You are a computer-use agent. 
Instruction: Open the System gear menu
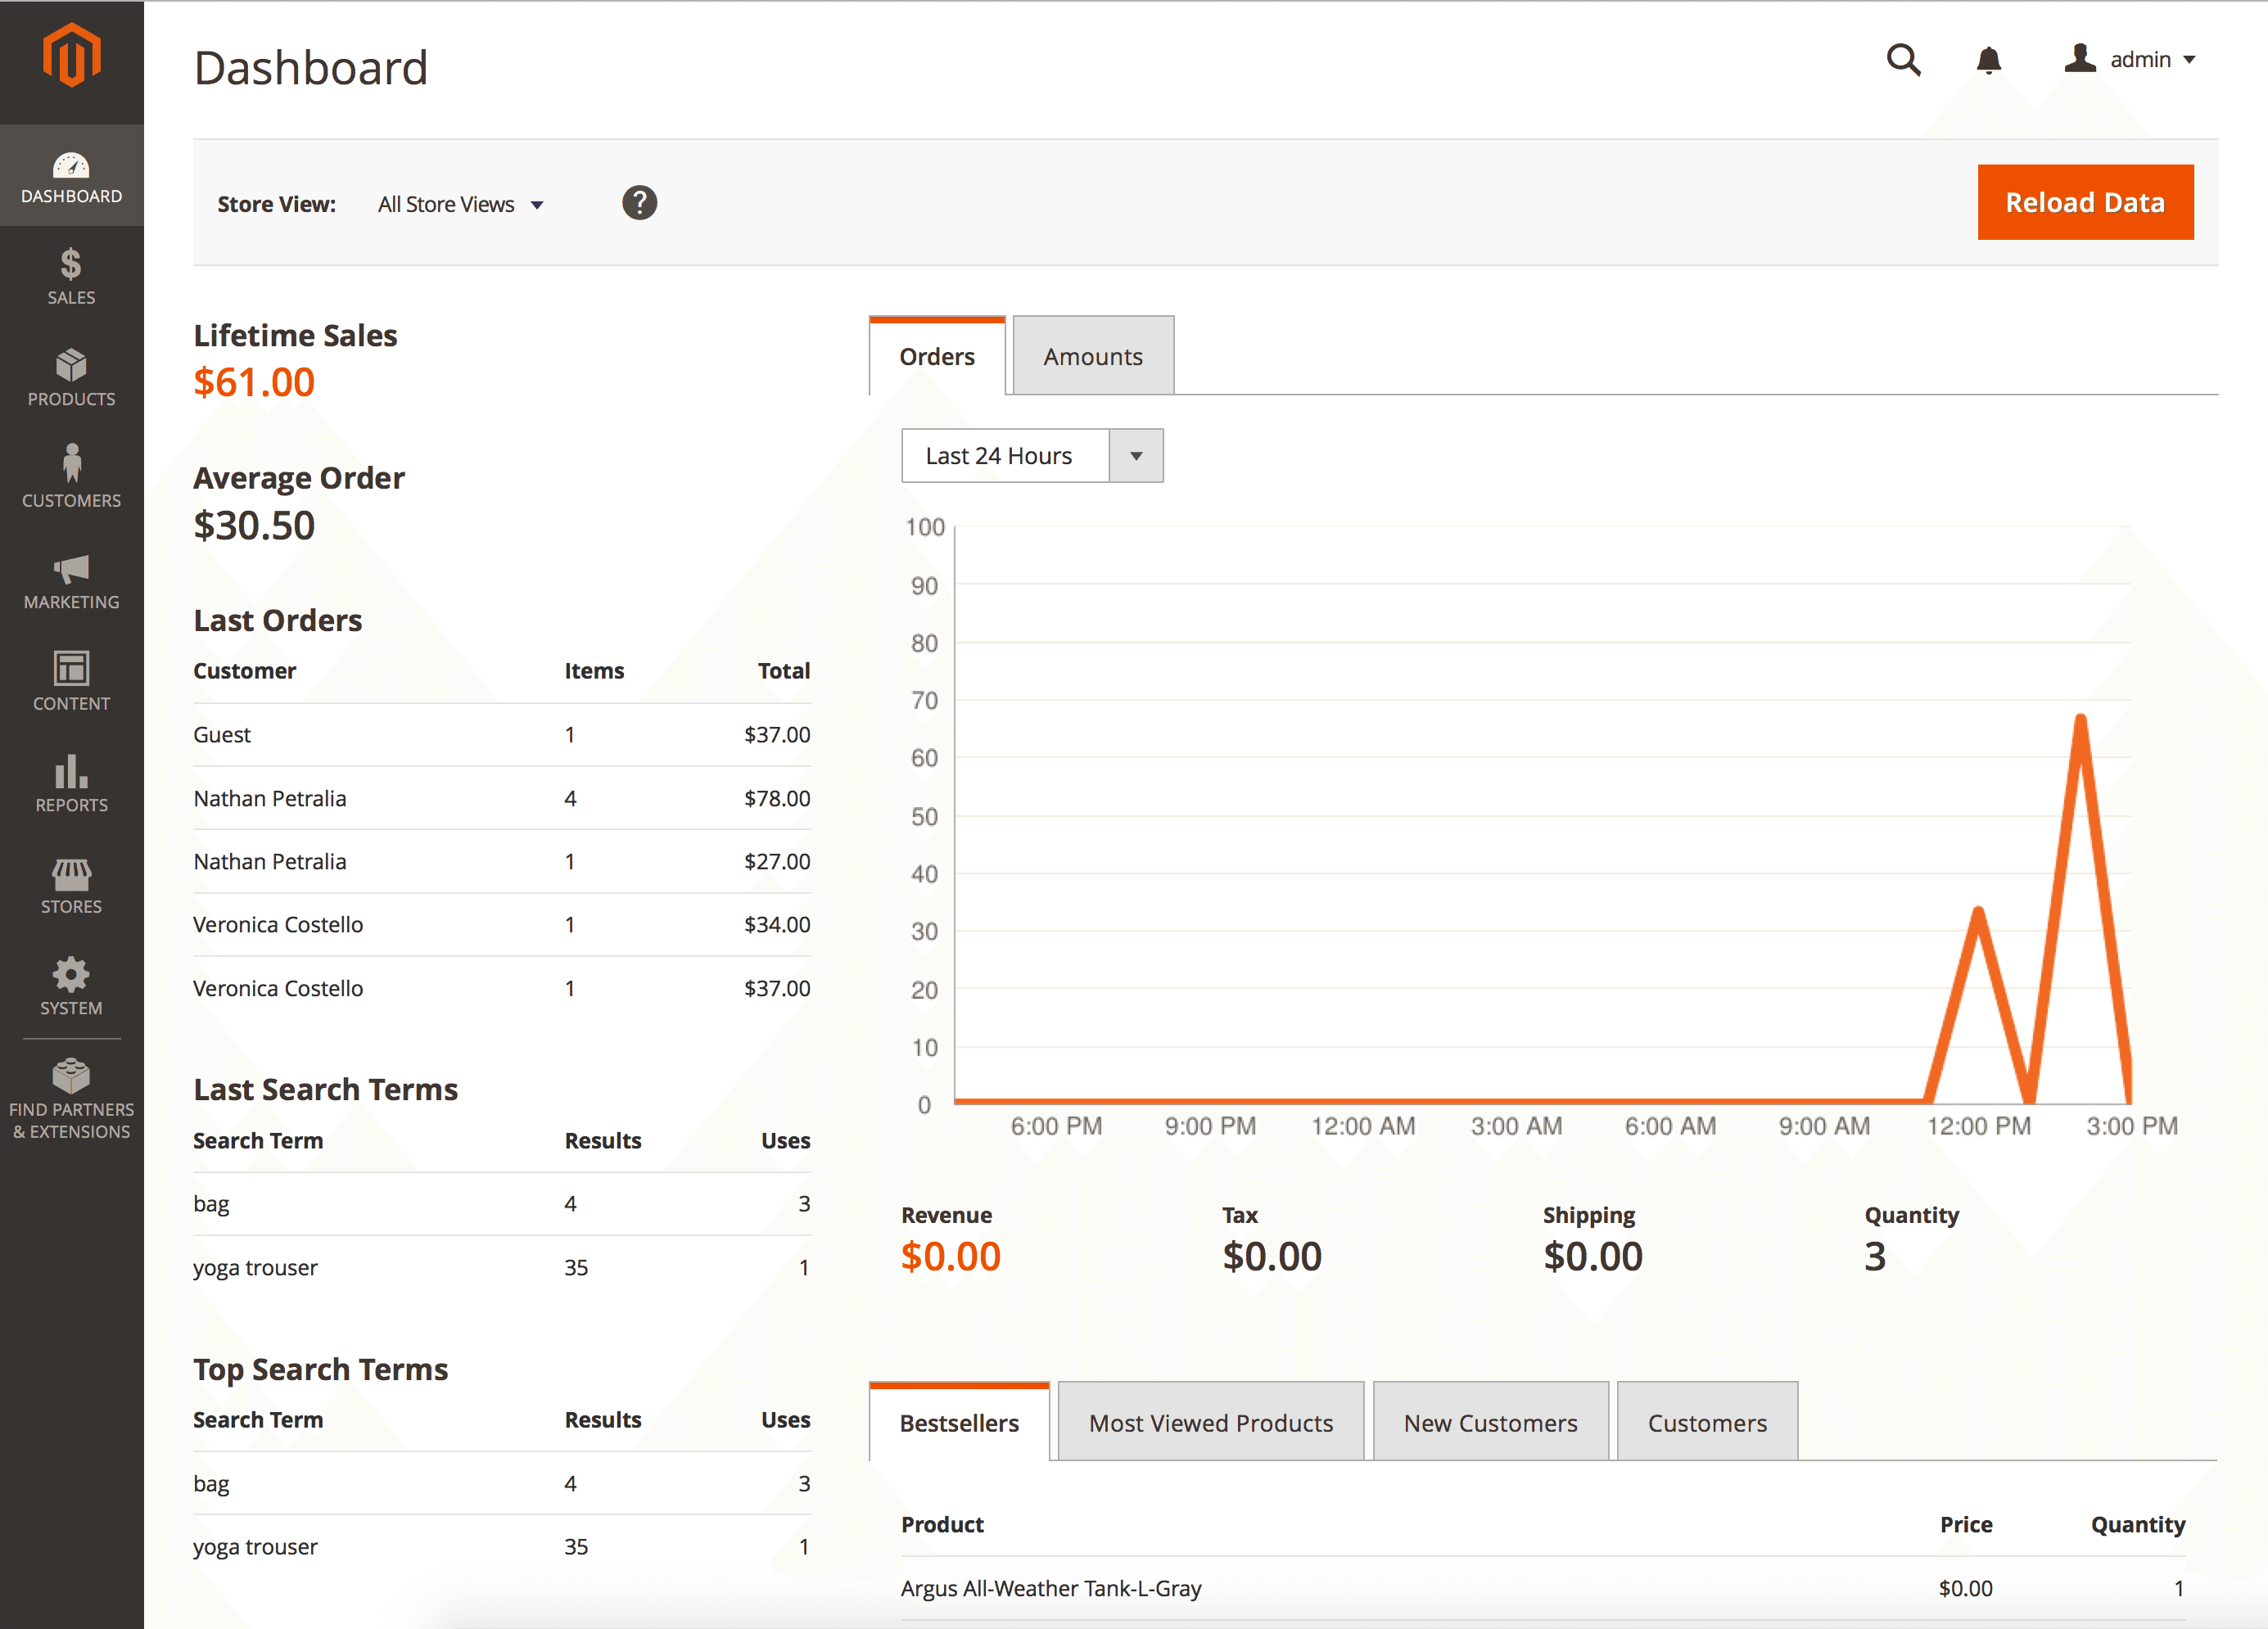coord(71,986)
